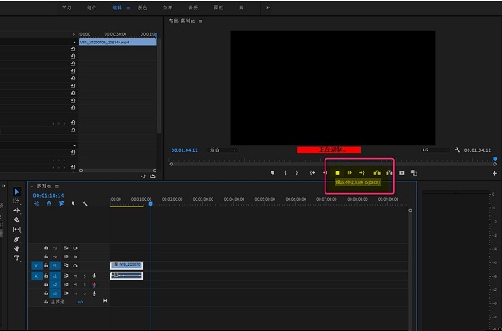The width and height of the screenshot is (502, 331).
Task: Select the Selection arrow tool
Action: coord(17,191)
